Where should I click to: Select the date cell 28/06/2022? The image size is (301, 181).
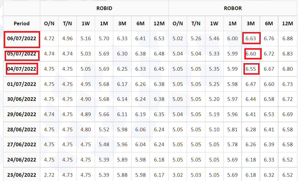tap(22, 130)
